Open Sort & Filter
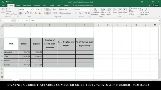The height and width of the screenshot is (90, 161). (x=142, y=11)
